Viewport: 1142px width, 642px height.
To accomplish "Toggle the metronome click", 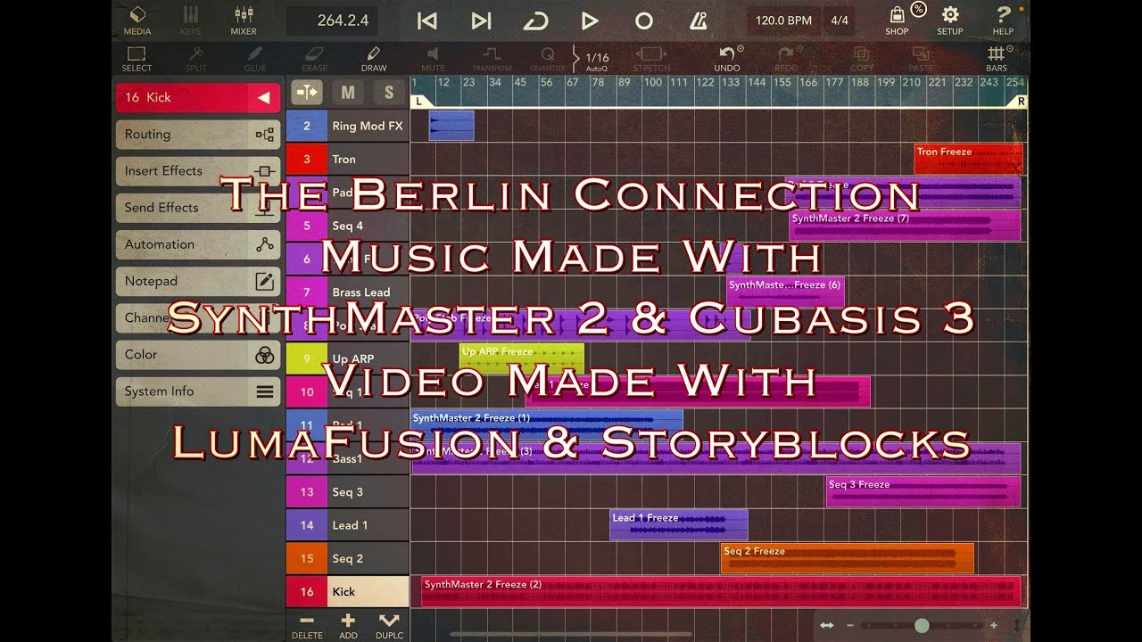I will tap(698, 21).
